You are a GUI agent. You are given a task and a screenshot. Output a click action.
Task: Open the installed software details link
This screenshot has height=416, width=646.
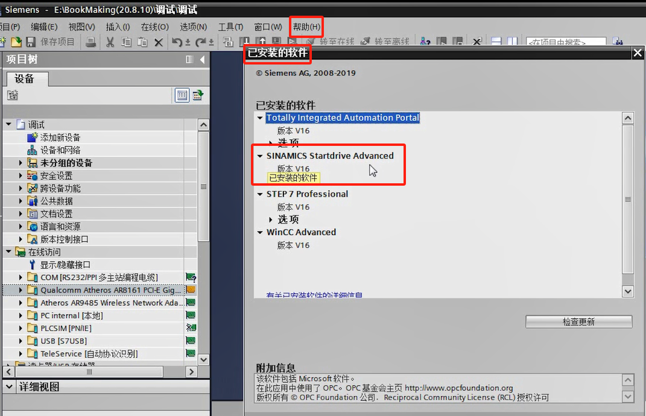(314, 295)
